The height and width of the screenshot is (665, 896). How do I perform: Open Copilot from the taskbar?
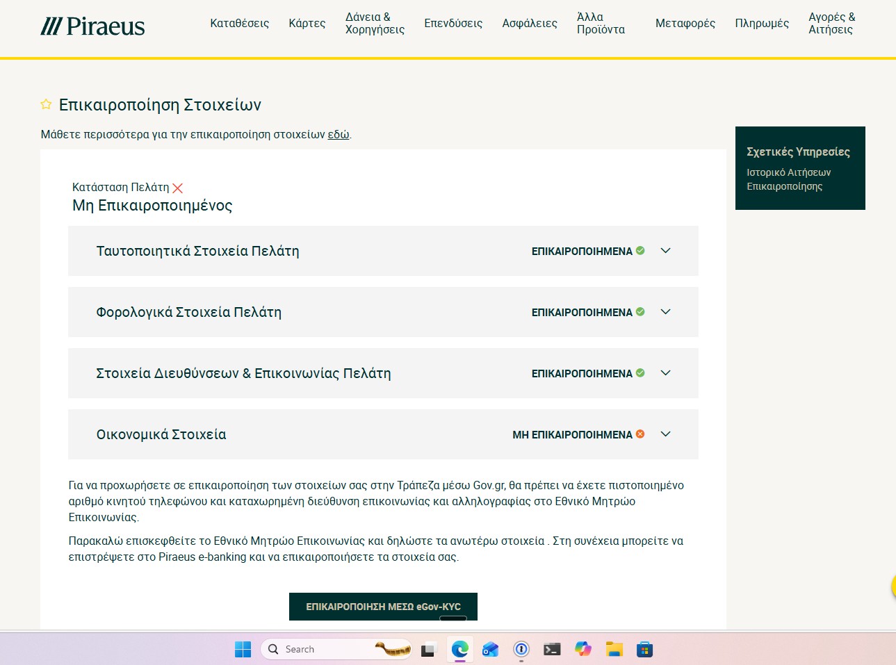(583, 649)
